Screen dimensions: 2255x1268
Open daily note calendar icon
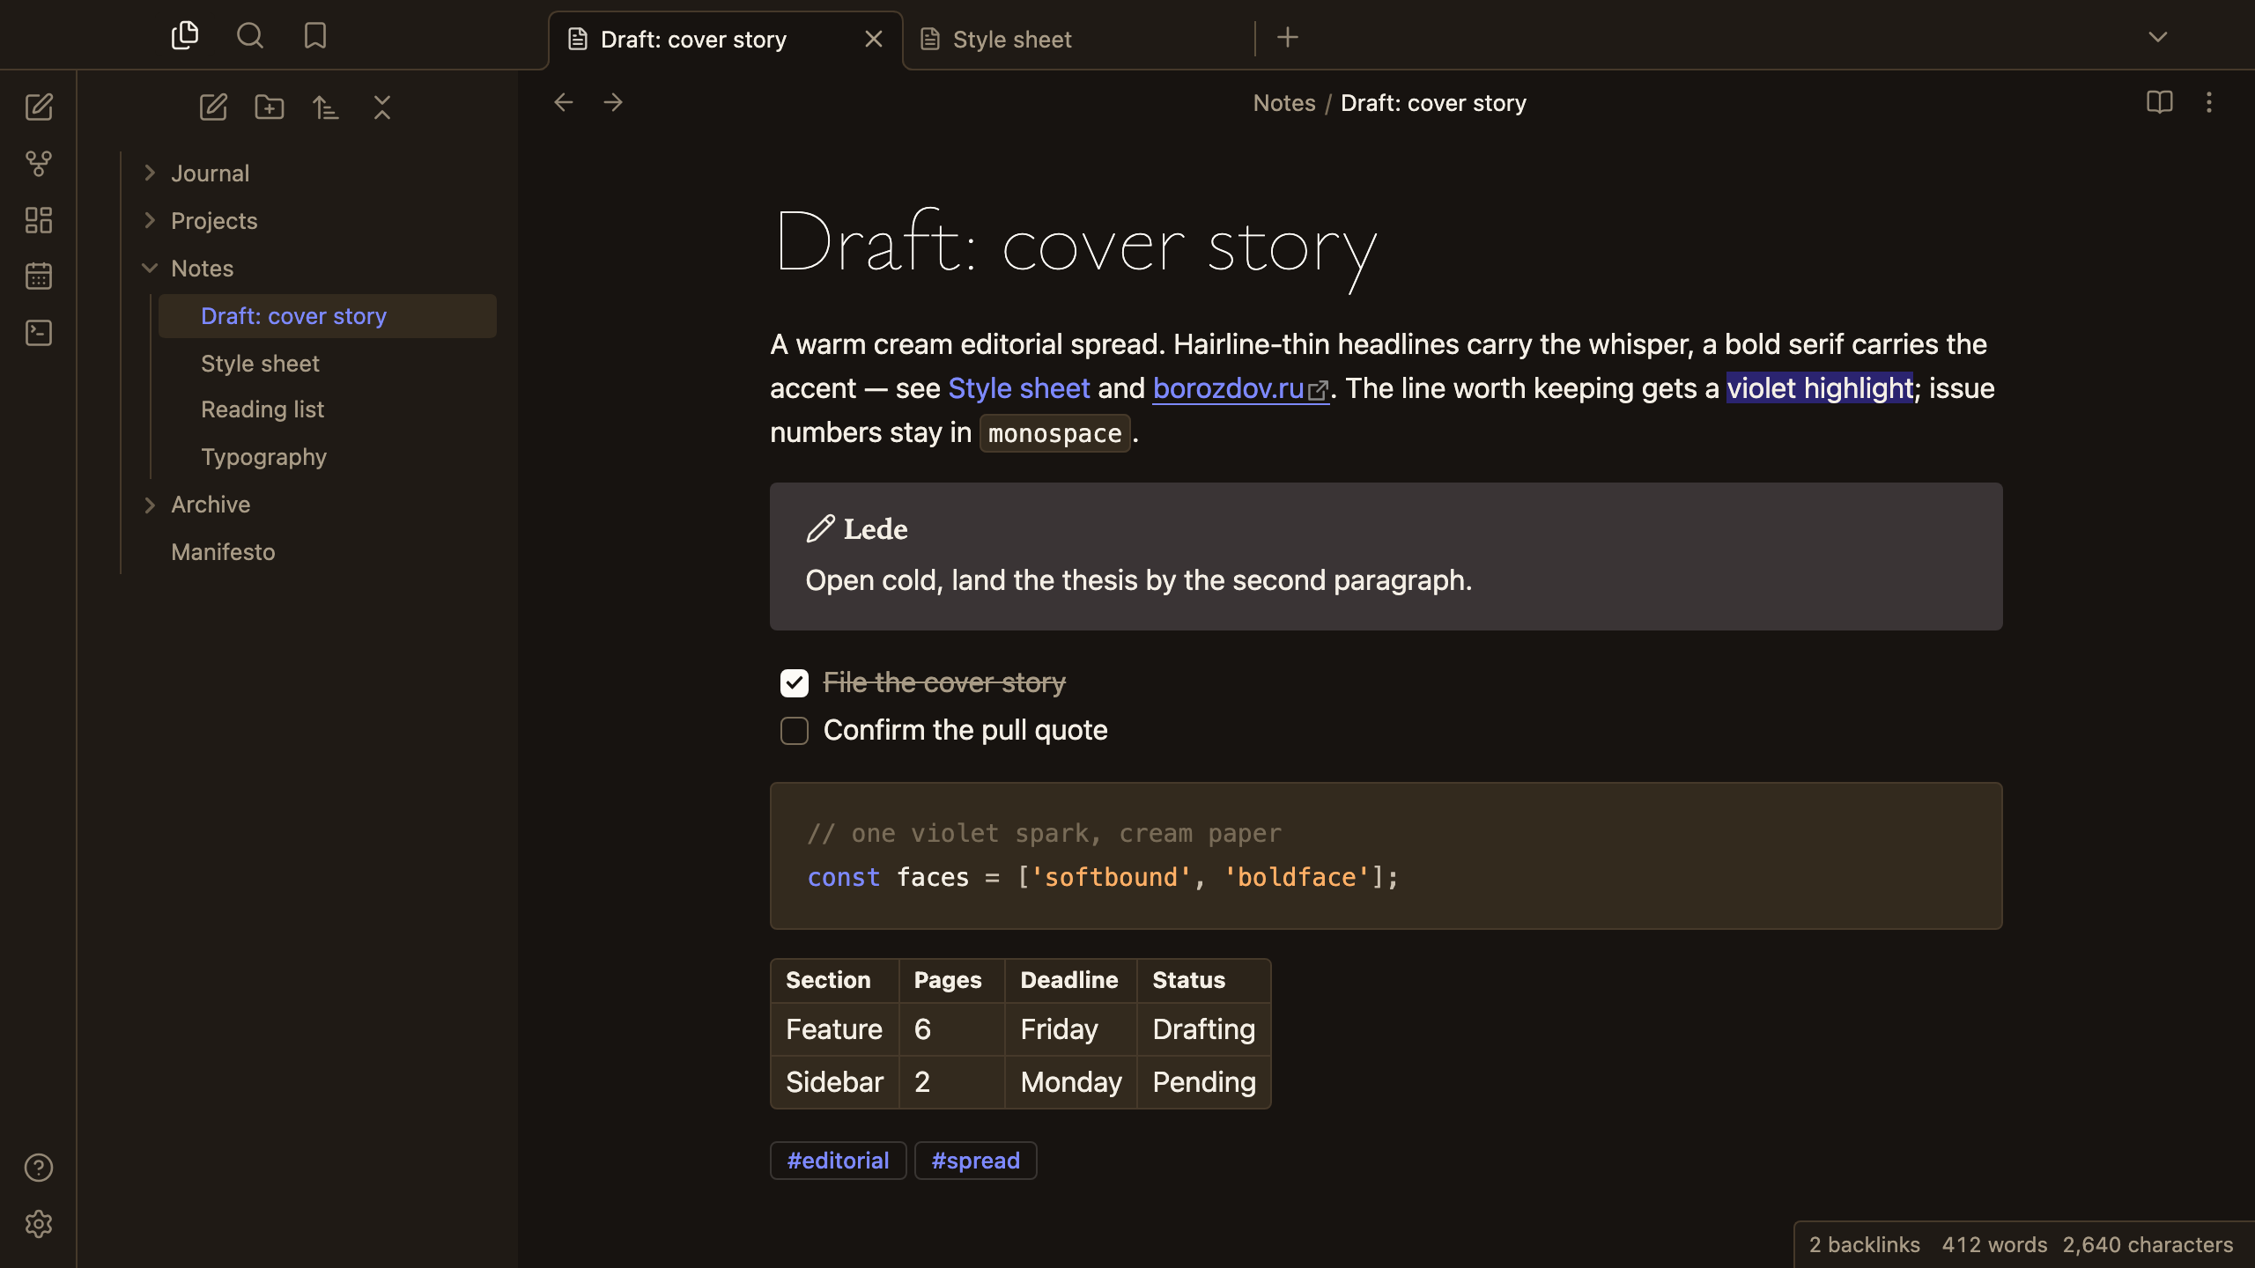pos(39,276)
